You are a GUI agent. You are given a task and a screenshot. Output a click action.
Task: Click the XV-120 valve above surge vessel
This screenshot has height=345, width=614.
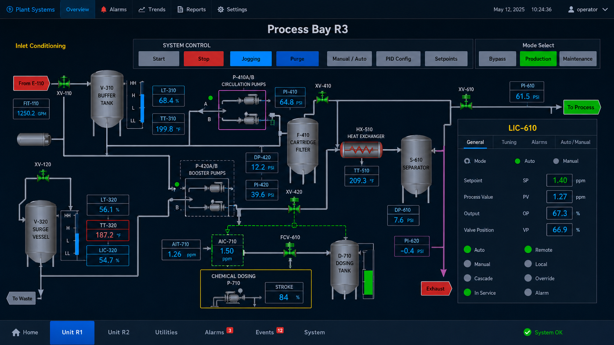(43, 176)
